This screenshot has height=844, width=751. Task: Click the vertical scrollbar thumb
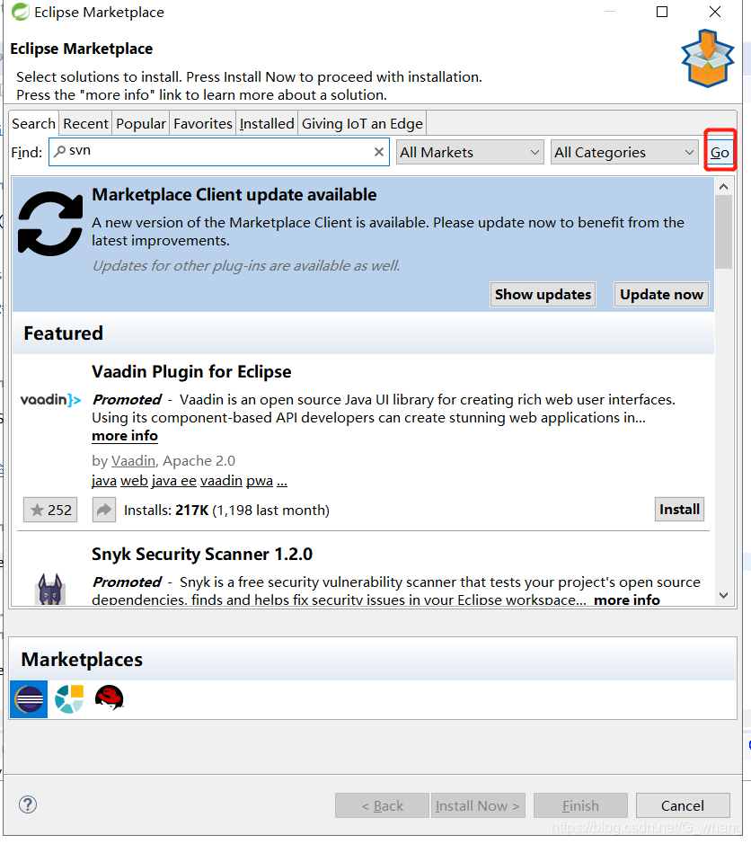click(723, 232)
